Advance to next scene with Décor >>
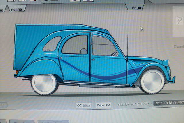 [x=103, y=105]
